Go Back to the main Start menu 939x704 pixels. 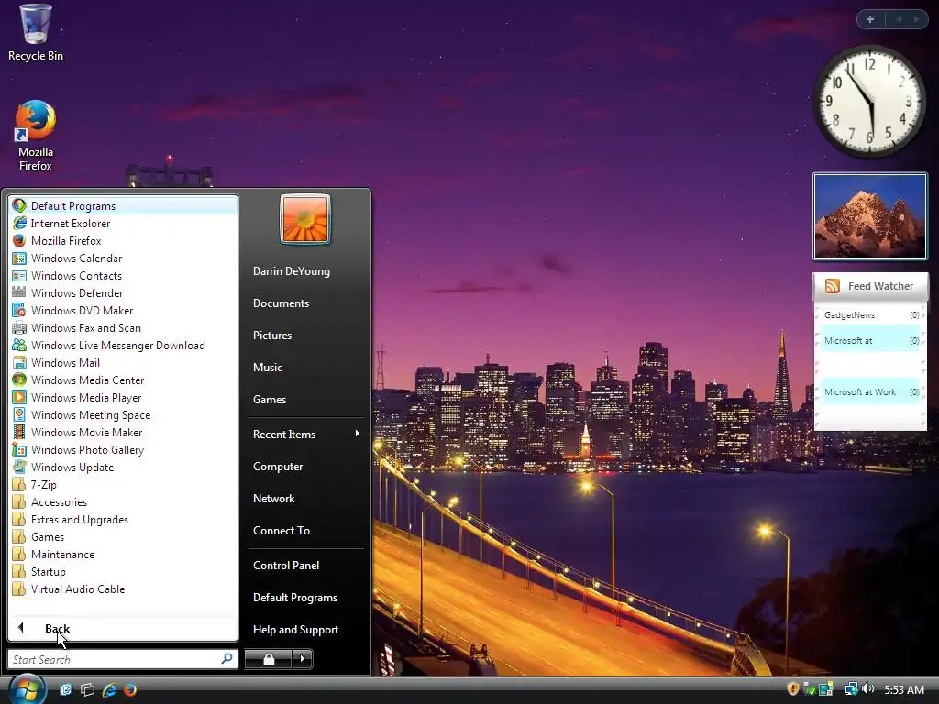(x=123, y=628)
